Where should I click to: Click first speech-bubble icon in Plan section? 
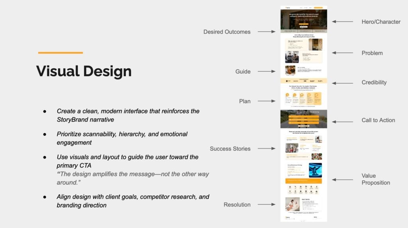(287, 95)
